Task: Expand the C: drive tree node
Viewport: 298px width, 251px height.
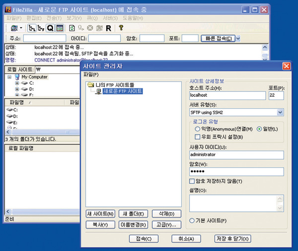Action: [x=17, y=83]
